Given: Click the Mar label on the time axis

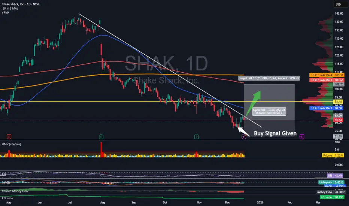Looking at the screenshot, I should coord(318,202).
